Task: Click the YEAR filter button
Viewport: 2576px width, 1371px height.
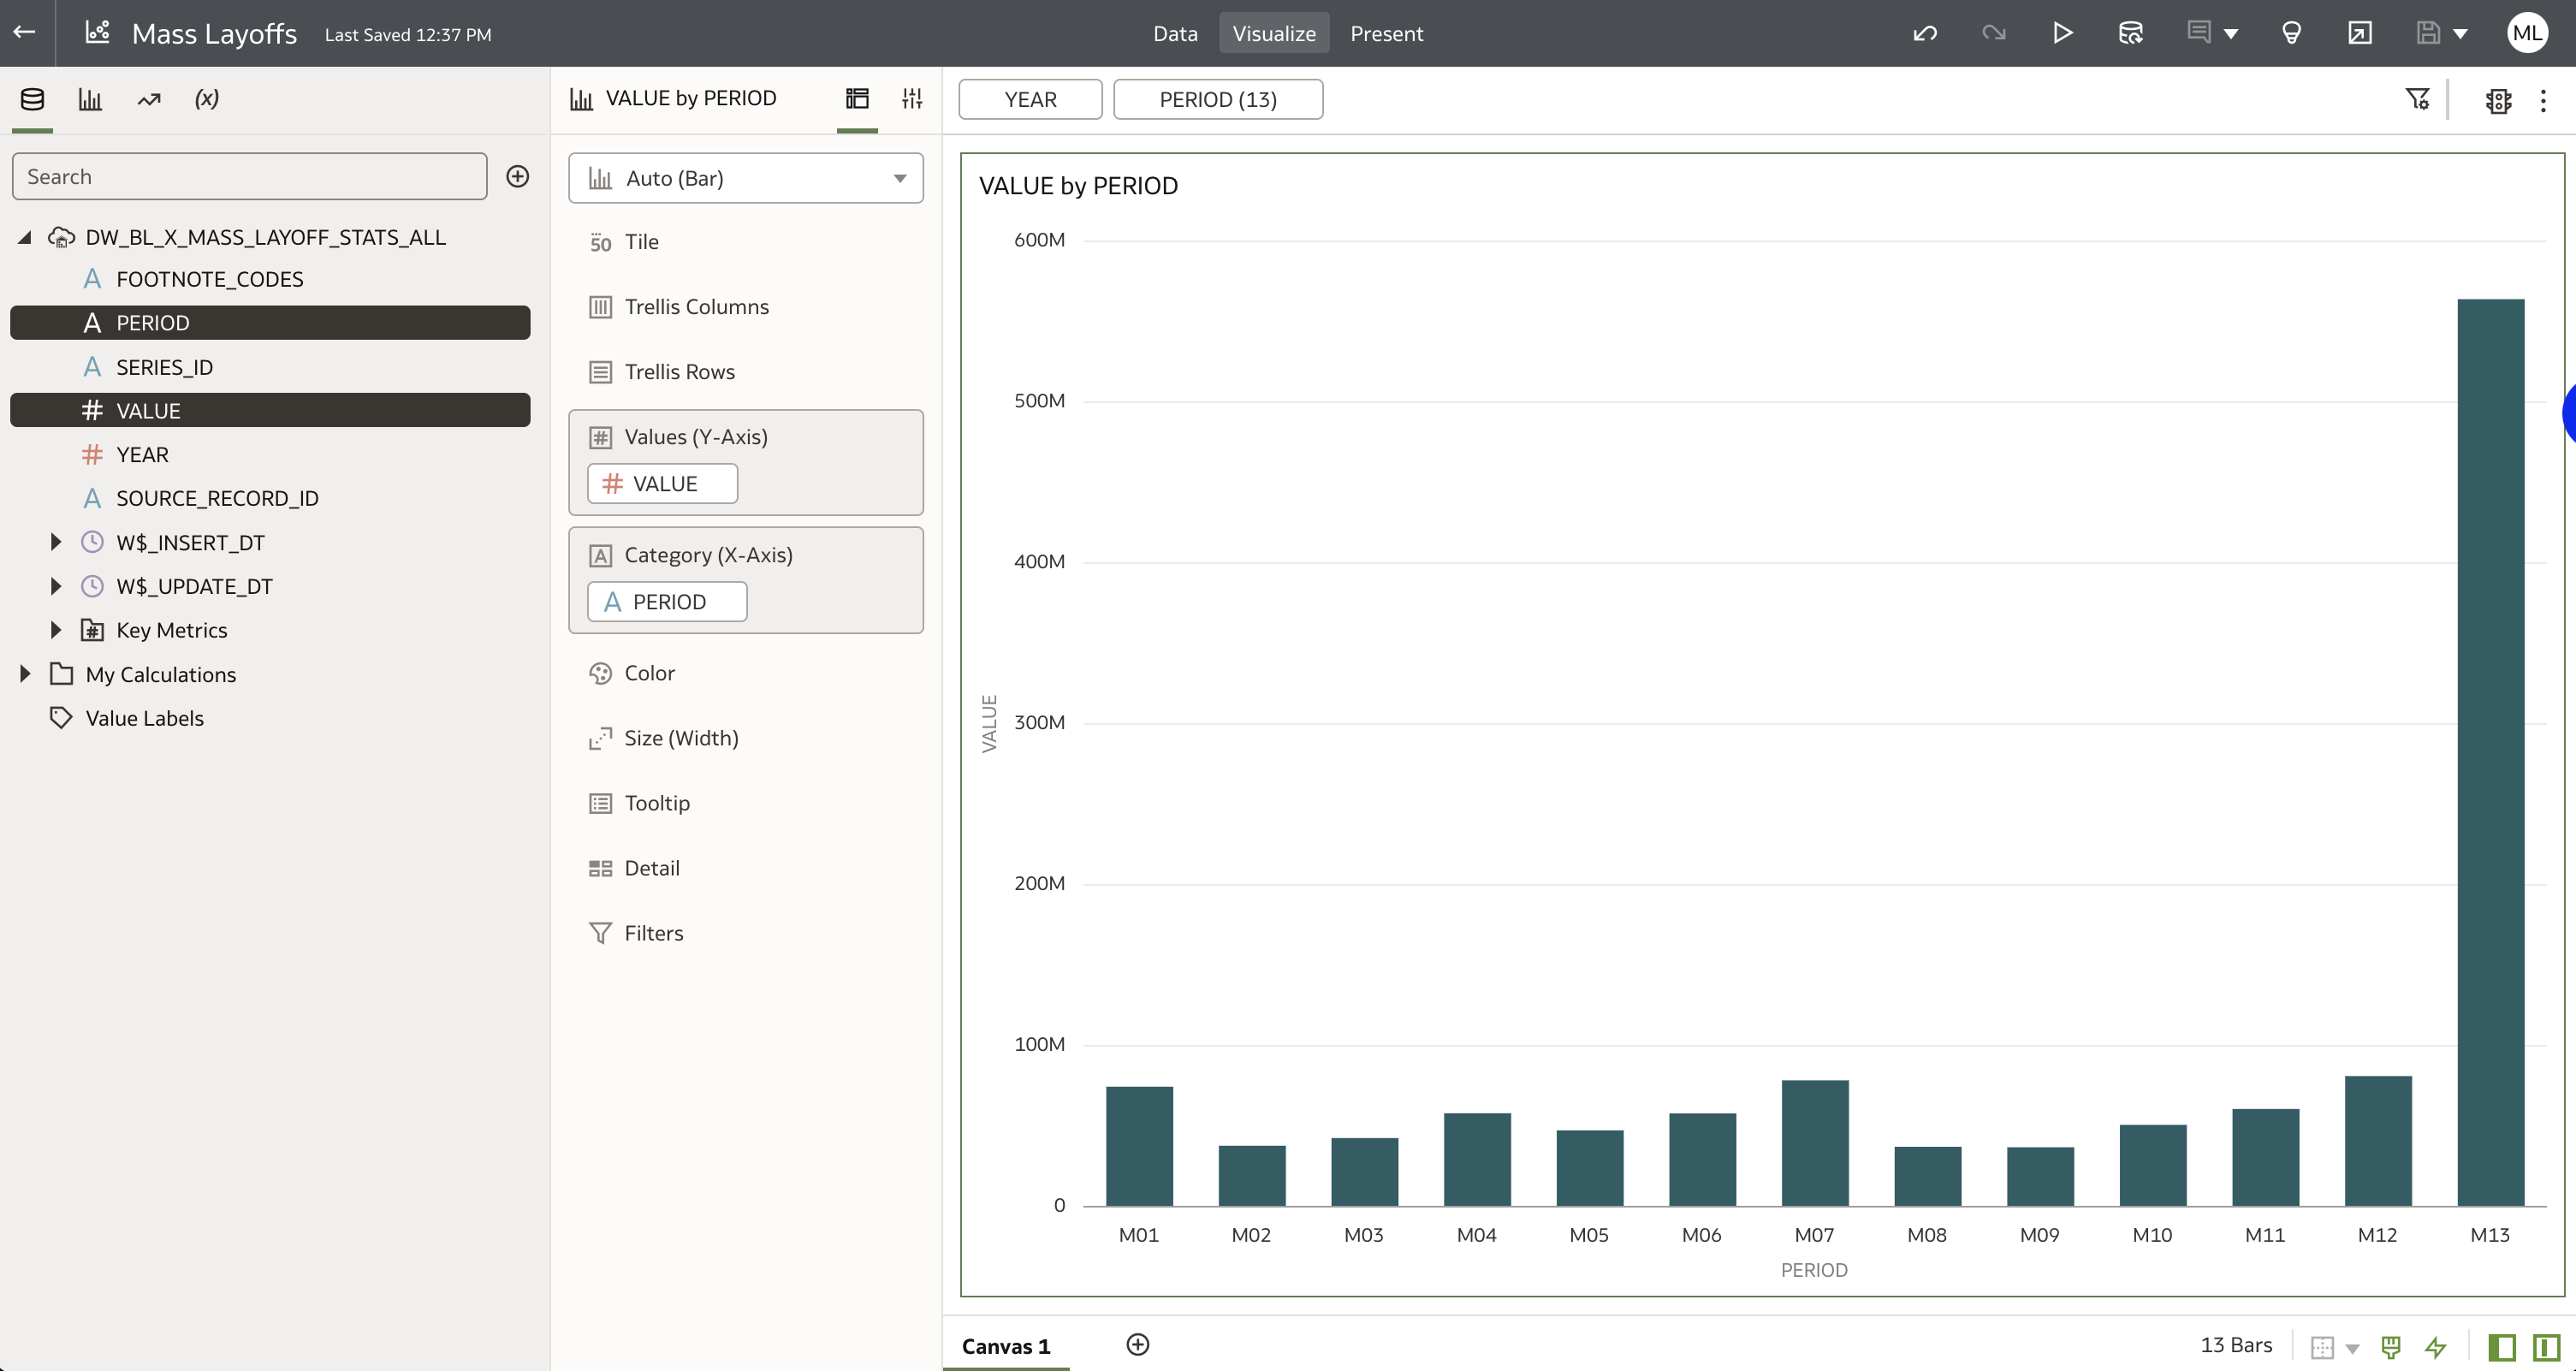Action: click(x=1030, y=99)
